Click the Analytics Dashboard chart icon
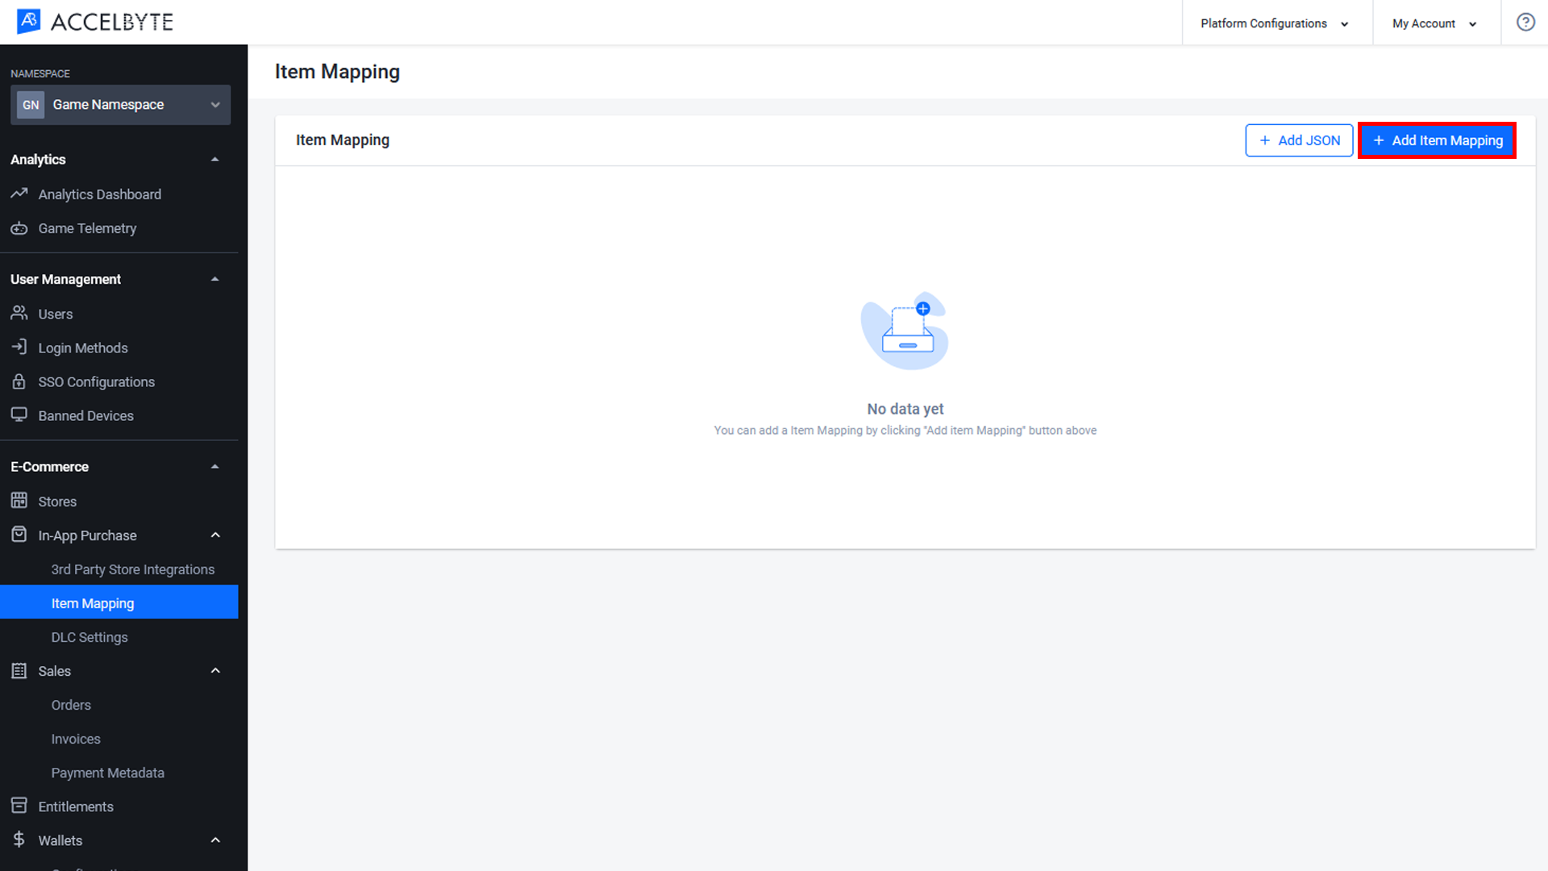 point(19,194)
